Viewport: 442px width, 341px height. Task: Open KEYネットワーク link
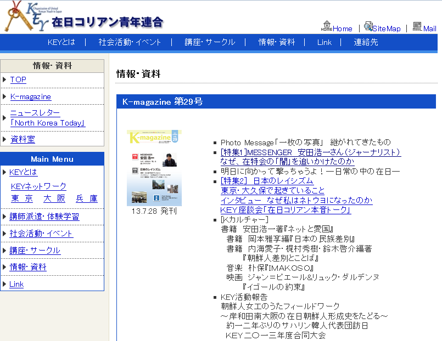38,186
